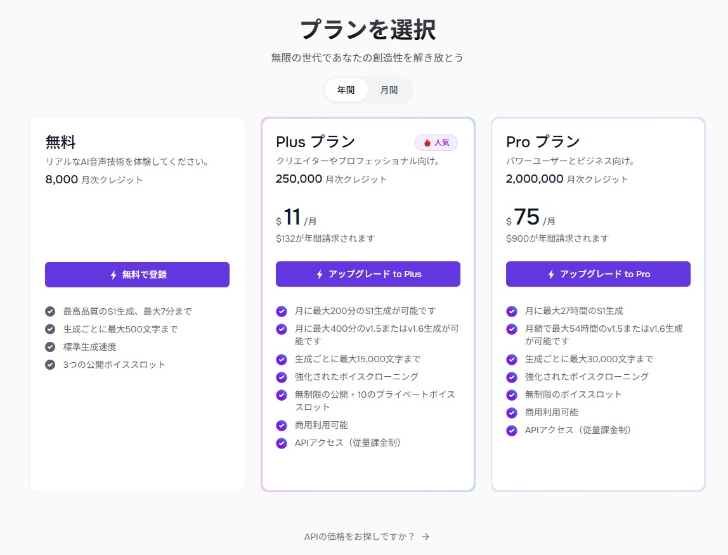Click the arrow icon next to API pricing
Image resolution: width=728 pixels, height=555 pixels.
[426, 537]
